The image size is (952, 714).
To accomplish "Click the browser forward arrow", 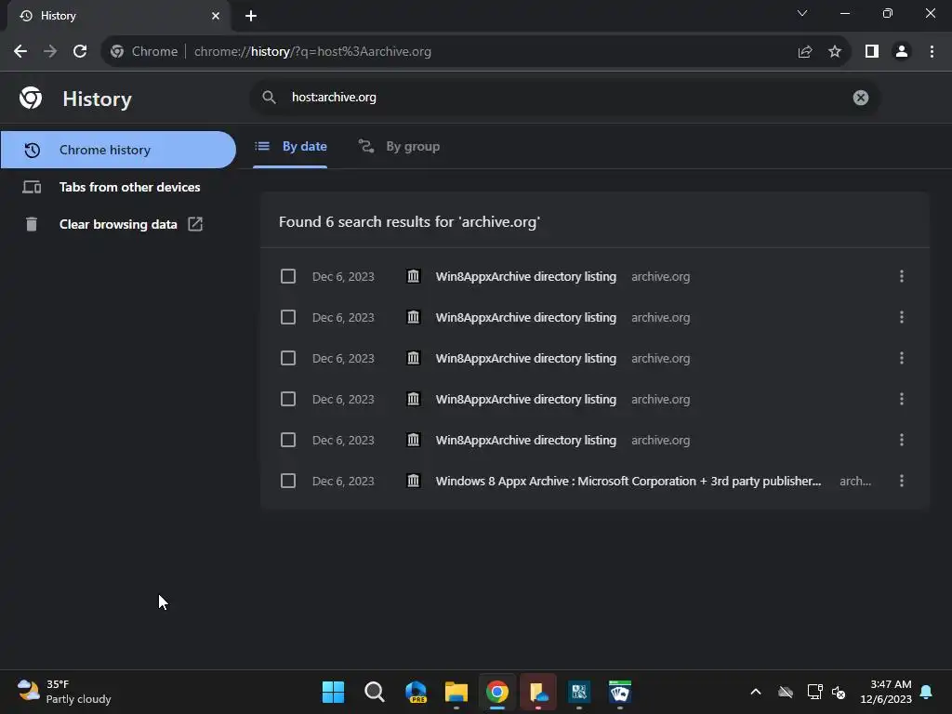I will tap(50, 52).
